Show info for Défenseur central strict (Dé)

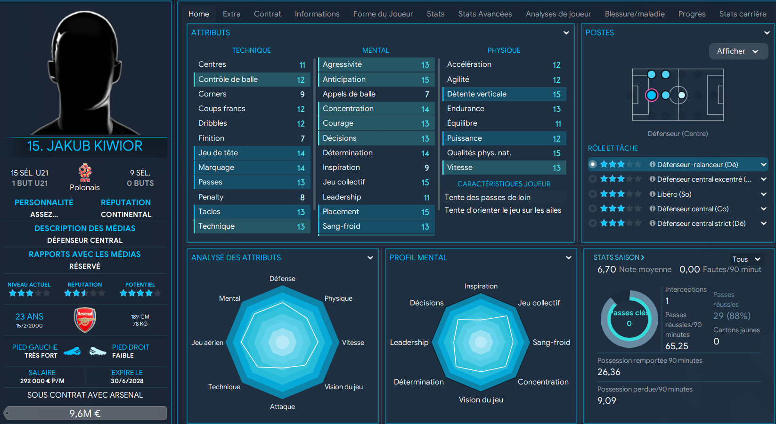653,223
